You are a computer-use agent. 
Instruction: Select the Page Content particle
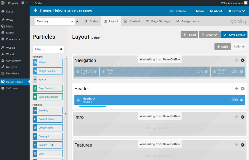pyautogui.click(x=48, y=88)
